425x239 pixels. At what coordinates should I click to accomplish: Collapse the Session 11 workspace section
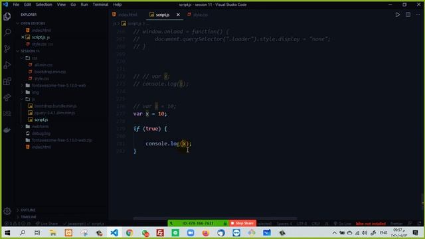tap(30, 51)
